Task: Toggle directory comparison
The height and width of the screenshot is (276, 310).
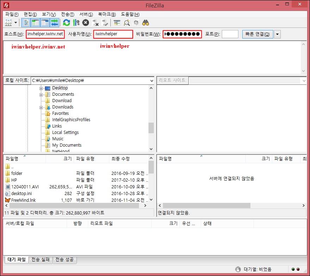Action: (x=127, y=23)
